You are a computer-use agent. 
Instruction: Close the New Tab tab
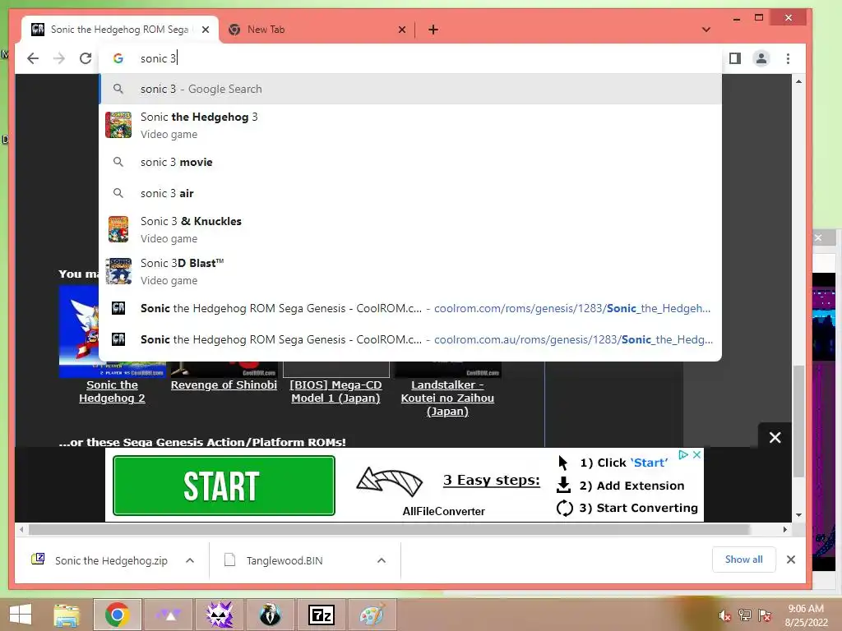point(401,30)
